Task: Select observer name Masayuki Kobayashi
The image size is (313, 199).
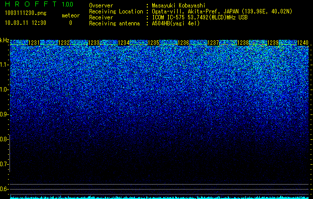Action: click(179, 5)
